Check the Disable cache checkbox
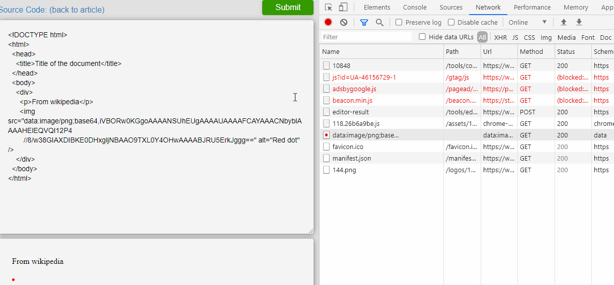The height and width of the screenshot is (285, 614). click(x=451, y=22)
